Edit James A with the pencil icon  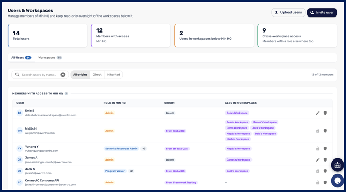tap(318, 160)
